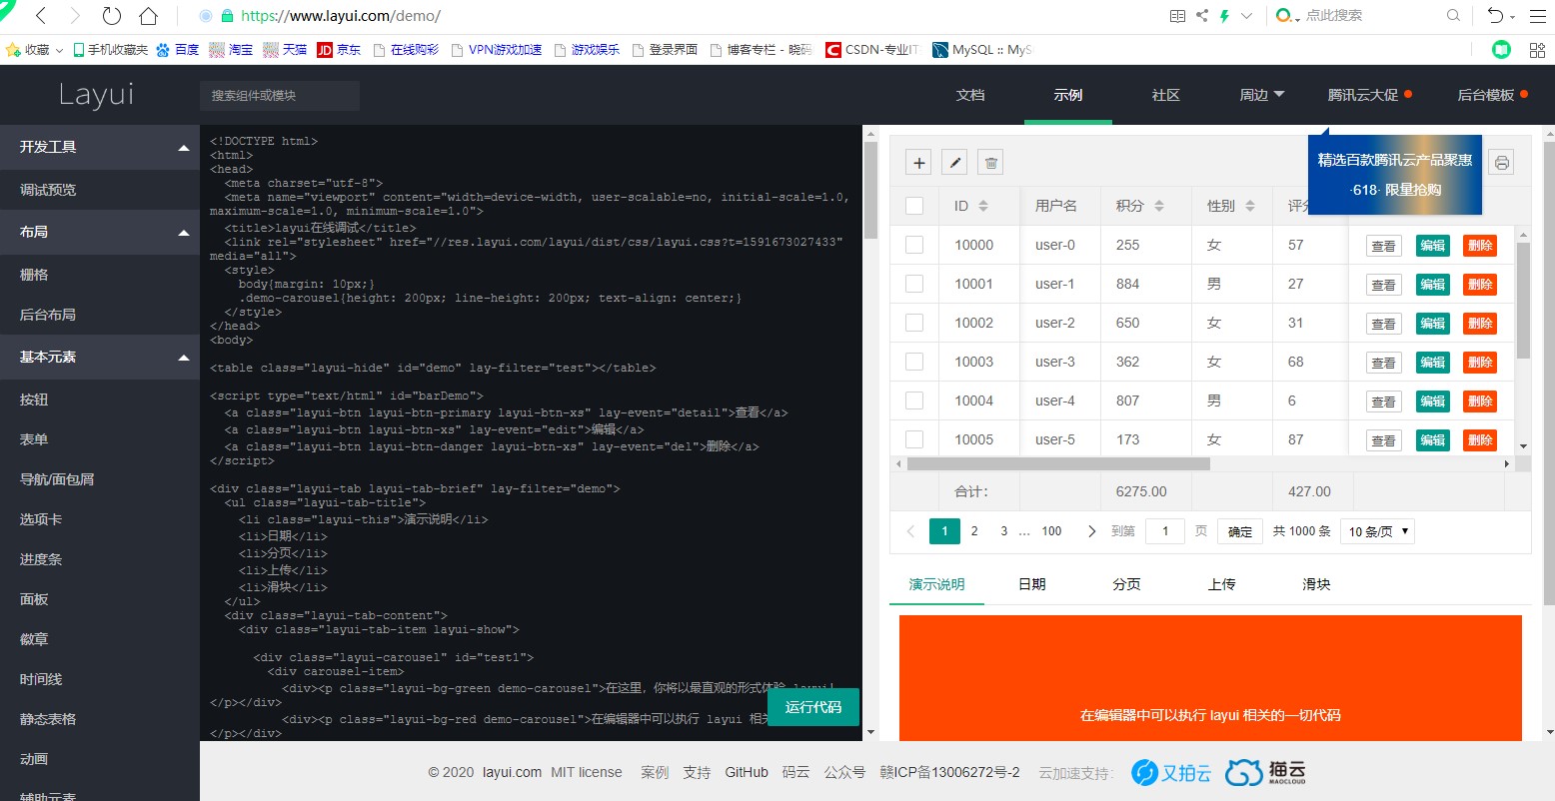This screenshot has height=801, width=1555.
Task: Click the add row plus icon
Action: point(919,163)
